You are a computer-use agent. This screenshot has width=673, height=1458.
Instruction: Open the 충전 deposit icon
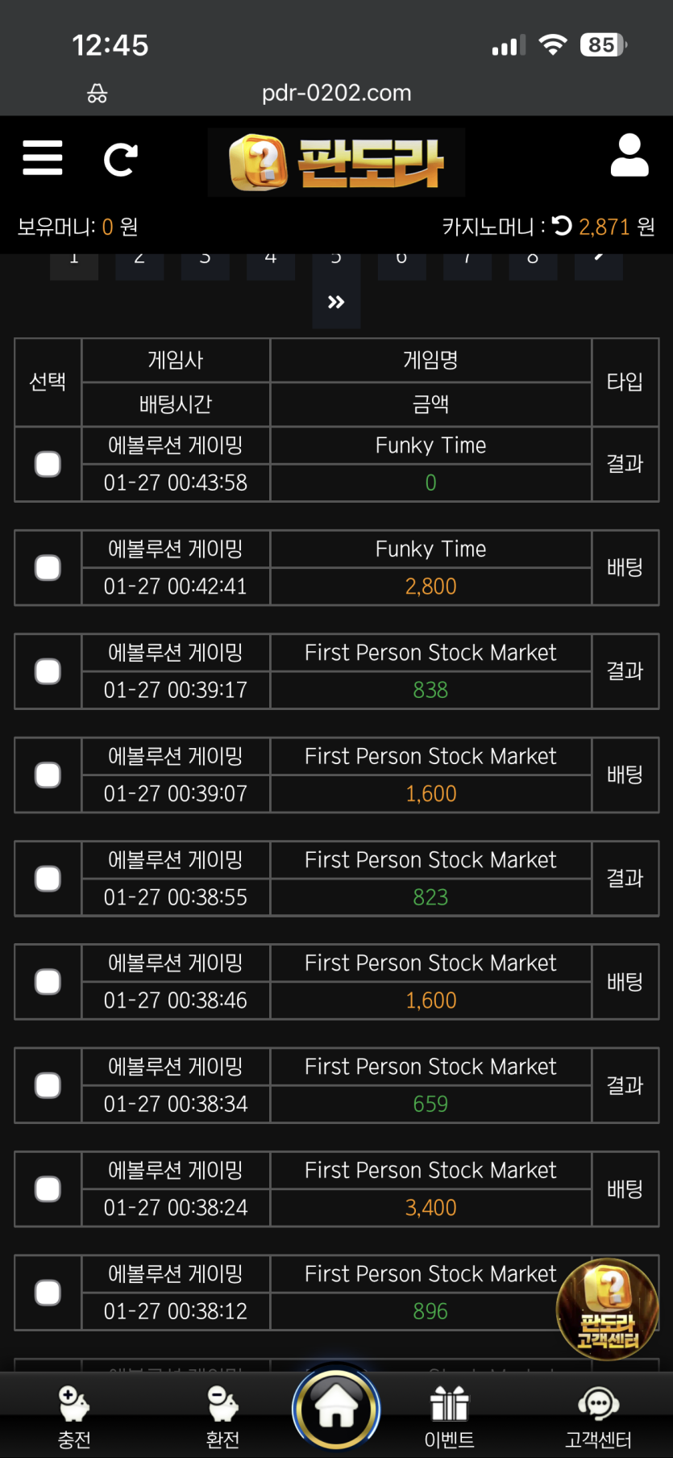point(74,1416)
